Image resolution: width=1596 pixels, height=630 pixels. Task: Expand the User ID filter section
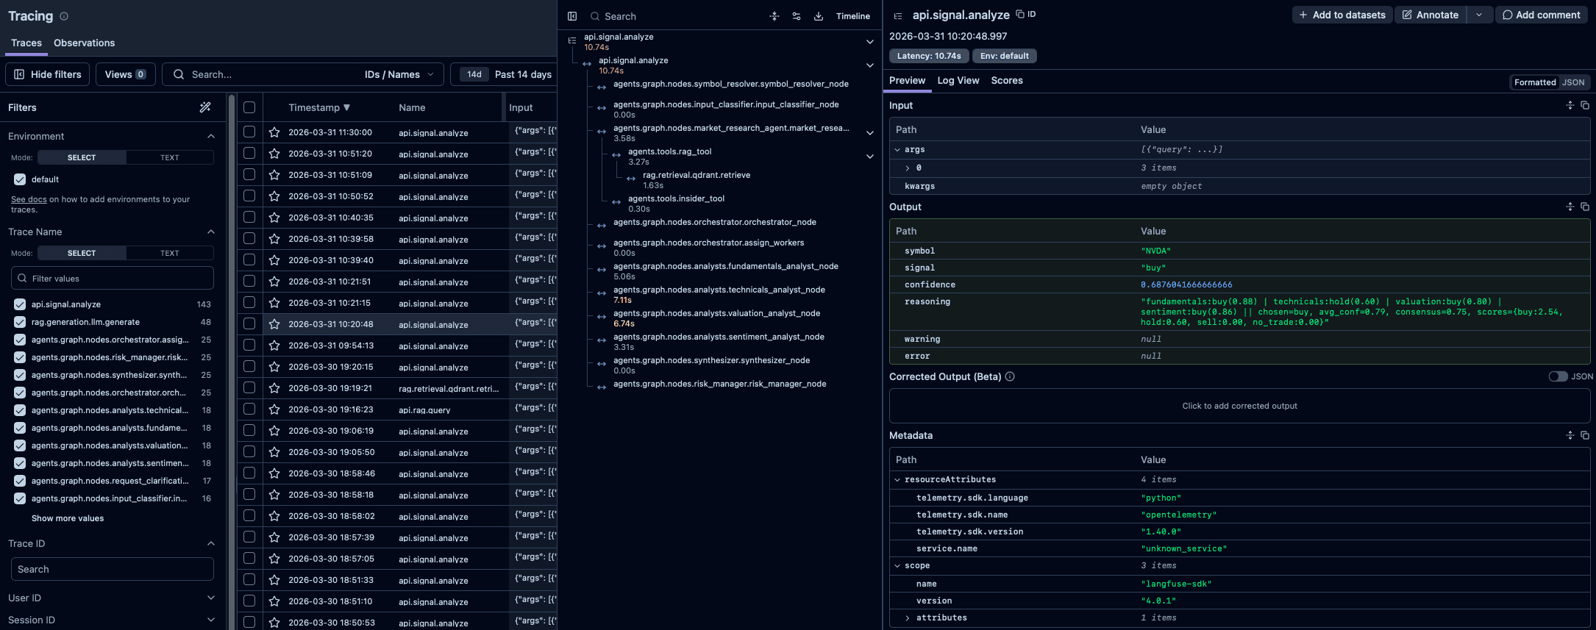(211, 598)
